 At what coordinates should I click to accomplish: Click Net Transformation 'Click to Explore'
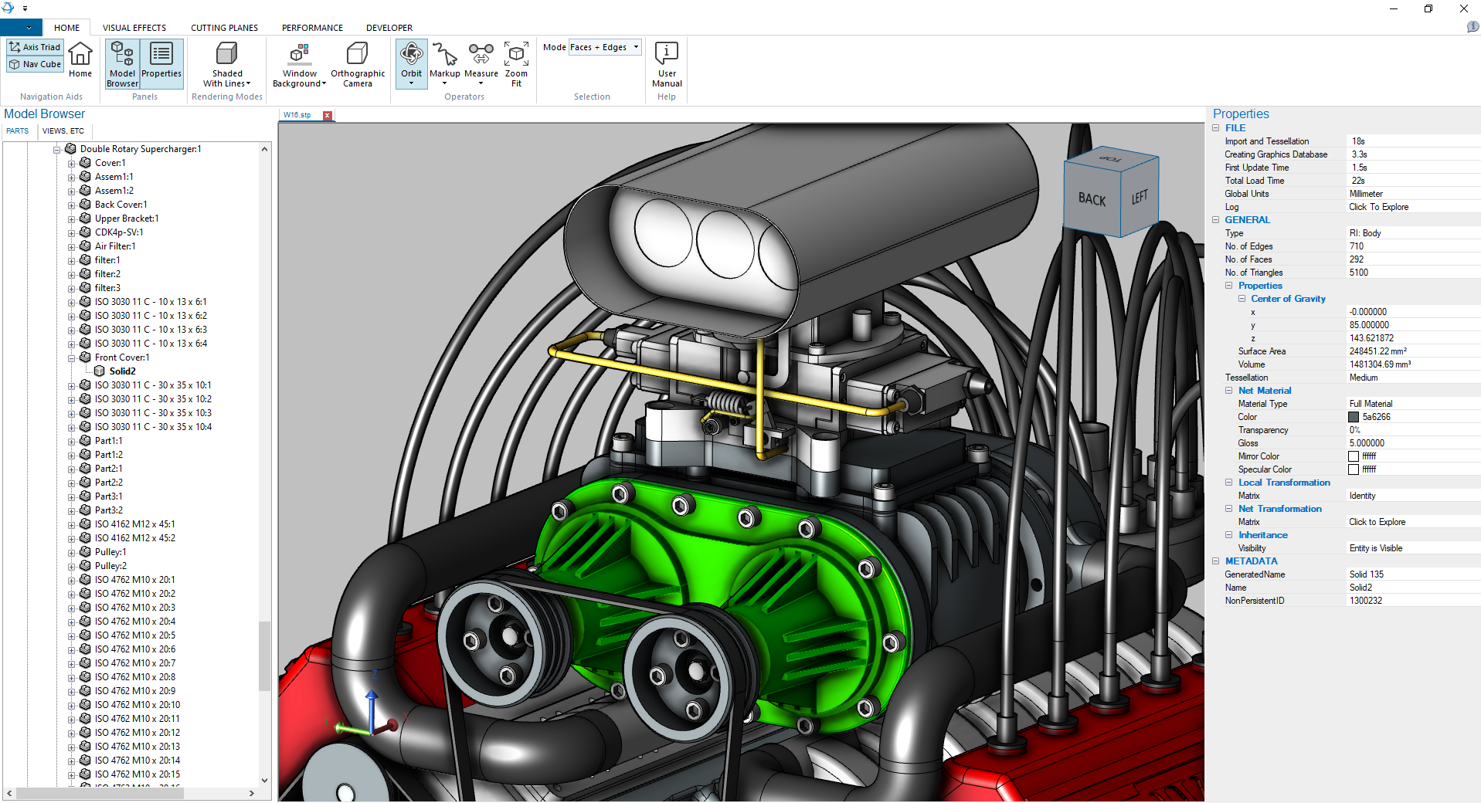(1377, 522)
